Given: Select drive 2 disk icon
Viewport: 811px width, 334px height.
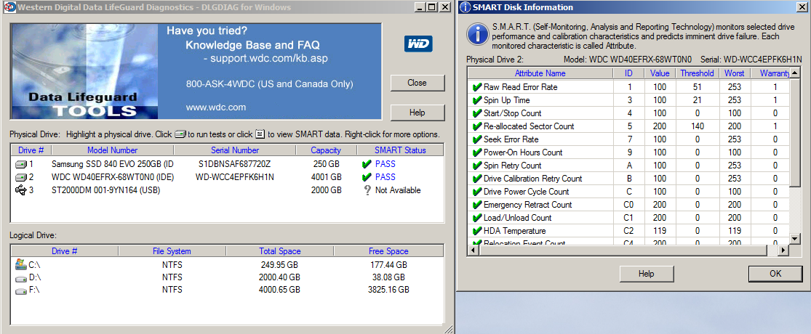Looking at the screenshot, I should pyautogui.click(x=21, y=177).
